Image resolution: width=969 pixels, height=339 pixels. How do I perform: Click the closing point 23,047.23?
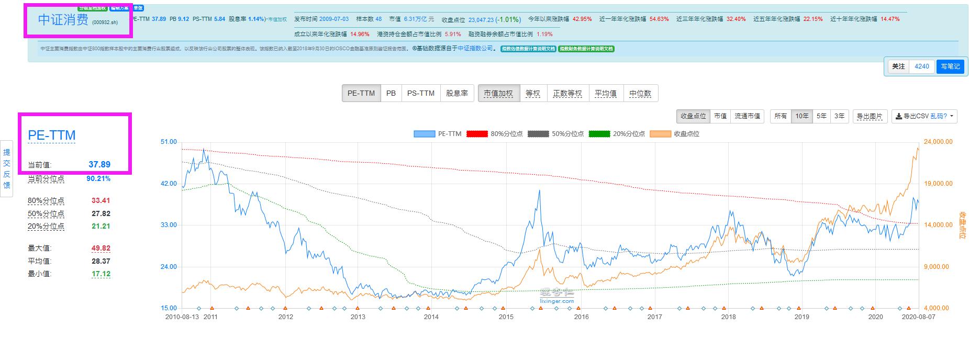click(x=481, y=19)
